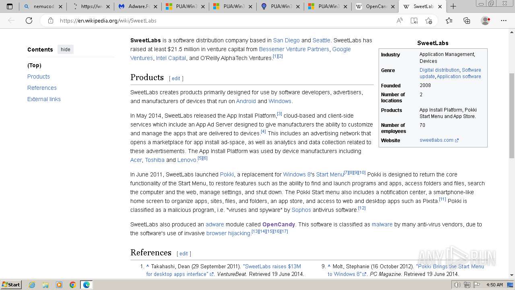Open the OpenCandy bold link
515x290 pixels.
point(278,224)
